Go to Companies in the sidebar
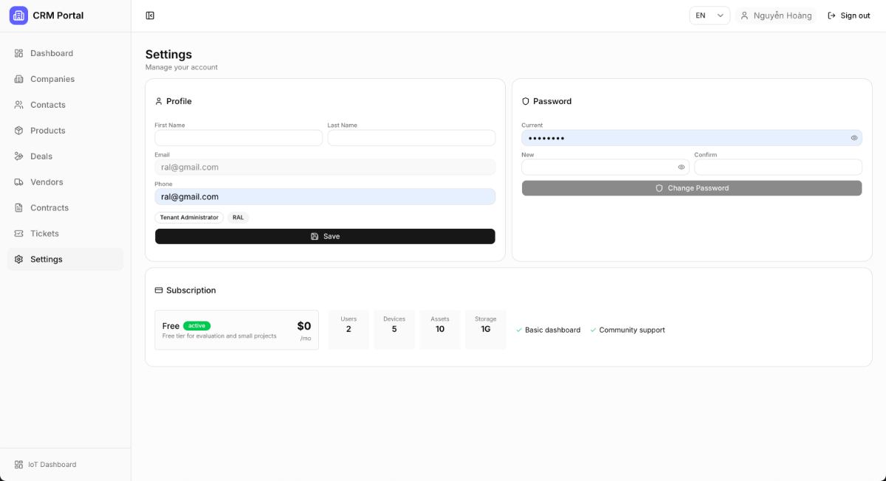Viewport: 886px width, 481px height. [65, 79]
